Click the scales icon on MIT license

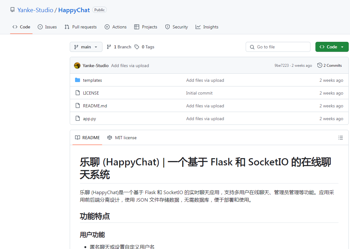click(x=110, y=137)
